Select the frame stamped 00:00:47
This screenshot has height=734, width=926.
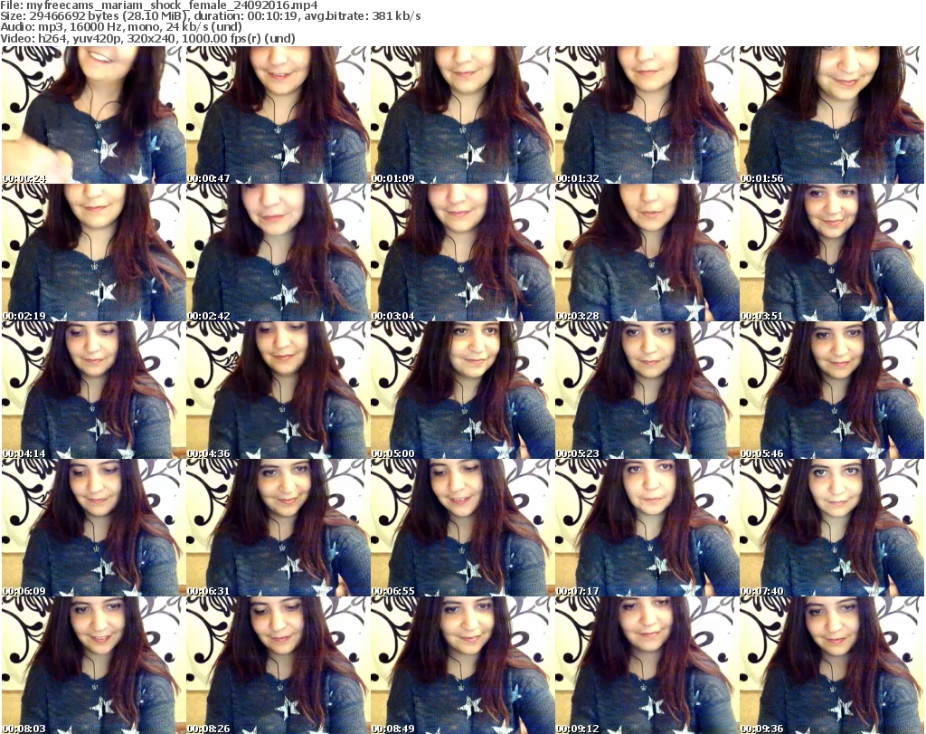coord(279,115)
